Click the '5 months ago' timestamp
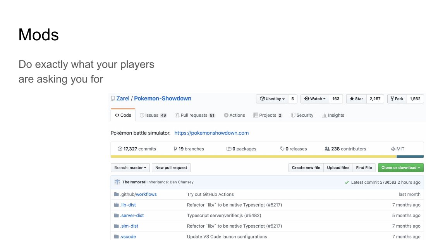Viewport: 426px width, 240px height. tap(406, 216)
